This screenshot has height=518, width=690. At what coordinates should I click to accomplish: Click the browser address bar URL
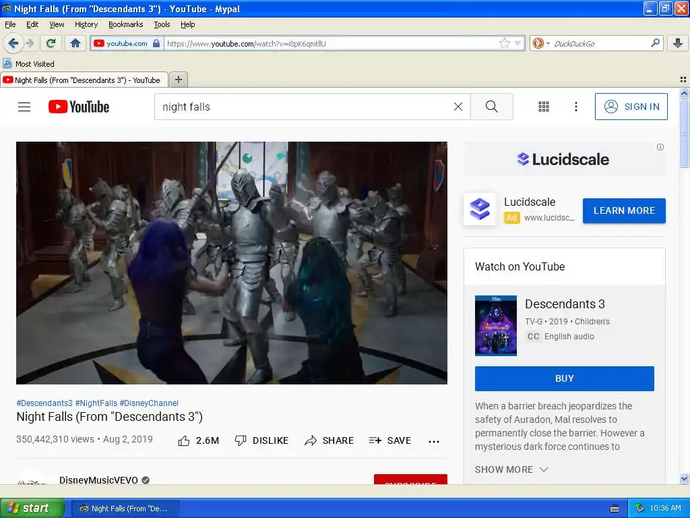(330, 44)
